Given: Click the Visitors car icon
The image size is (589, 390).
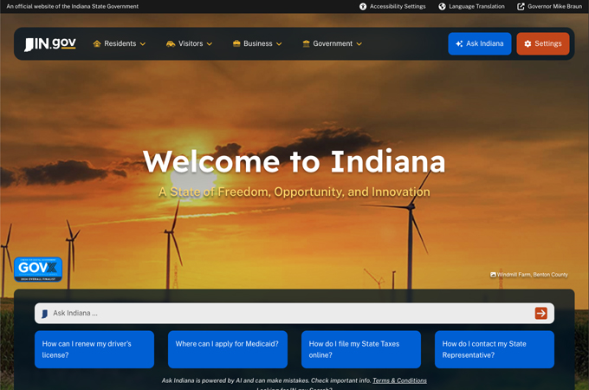Looking at the screenshot, I should coord(171,43).
